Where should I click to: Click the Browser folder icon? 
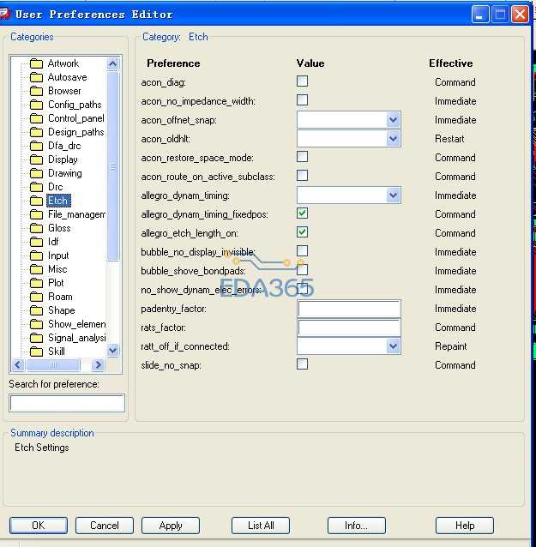tap(36, 91)
